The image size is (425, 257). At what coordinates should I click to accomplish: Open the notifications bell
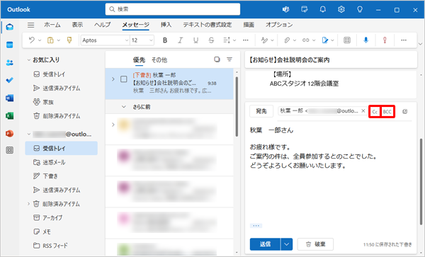[x=323, y=9]
